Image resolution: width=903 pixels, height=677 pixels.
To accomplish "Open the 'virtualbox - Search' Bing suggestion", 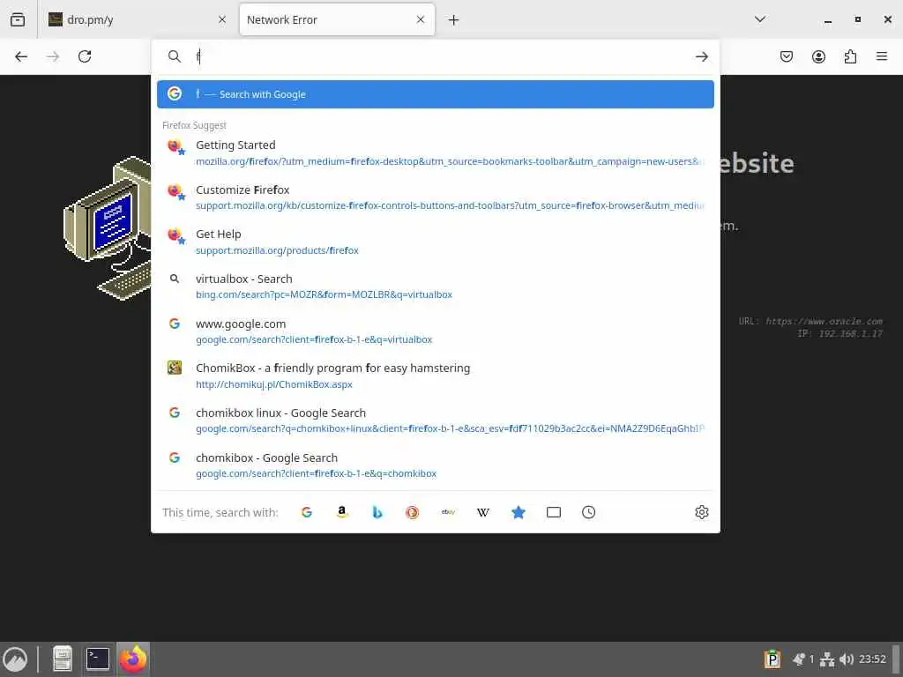I will pos(436,286).
